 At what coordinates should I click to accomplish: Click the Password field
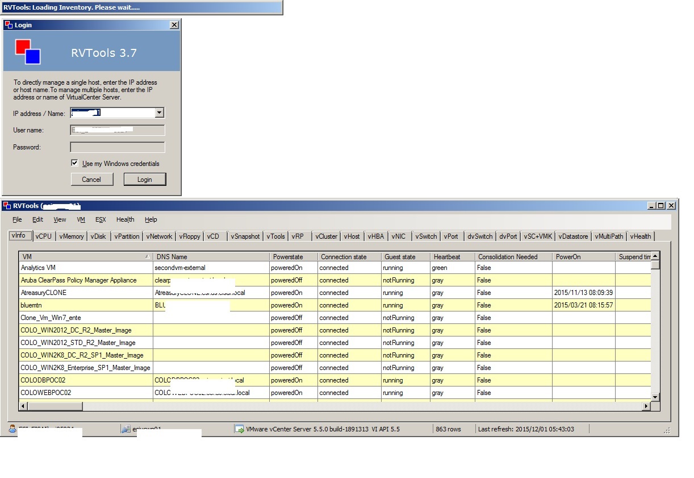pos(118,147)
